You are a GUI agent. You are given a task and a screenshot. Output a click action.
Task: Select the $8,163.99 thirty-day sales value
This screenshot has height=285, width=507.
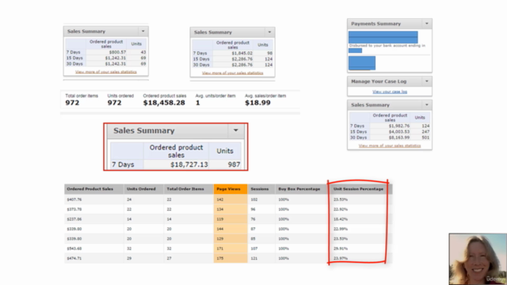(399, 138)
